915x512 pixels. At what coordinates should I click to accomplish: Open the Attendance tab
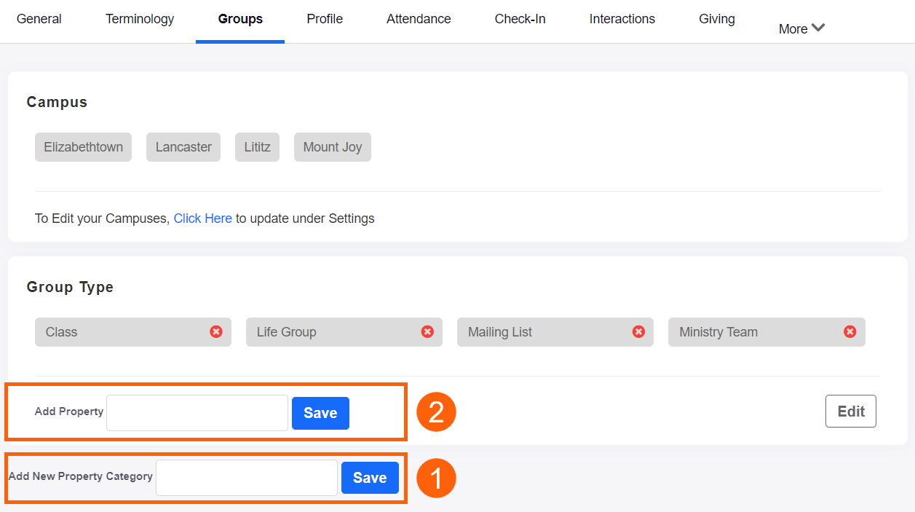click(x=419, y=20)
